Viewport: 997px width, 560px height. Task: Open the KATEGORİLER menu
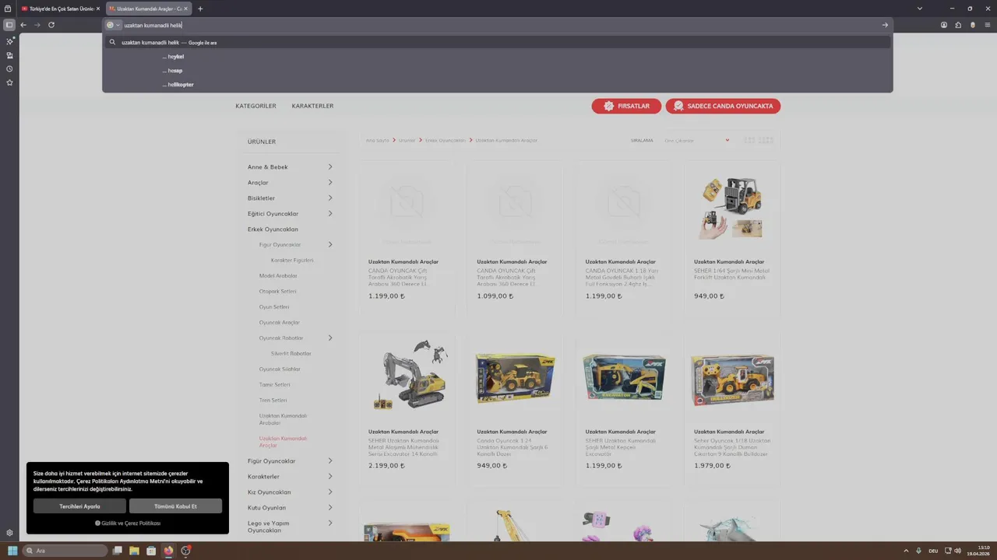pos(255,106)
